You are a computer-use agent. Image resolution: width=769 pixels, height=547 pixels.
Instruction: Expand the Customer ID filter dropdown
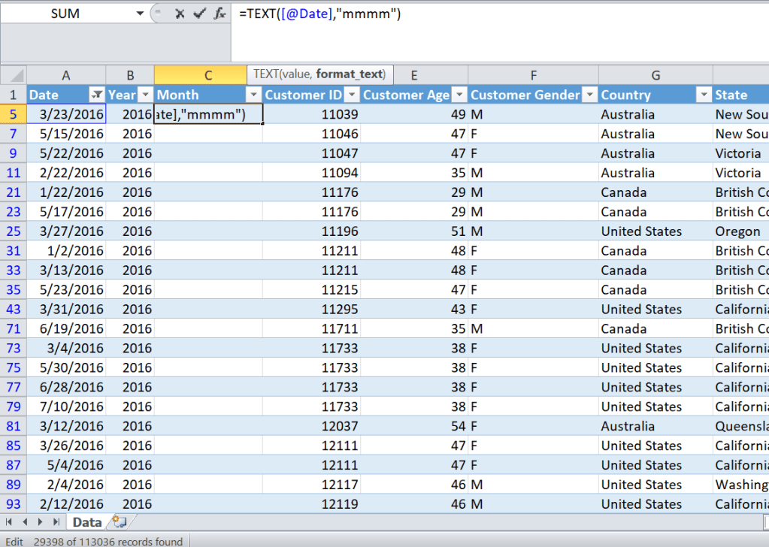pyautogui.click(x=352, y=95)
